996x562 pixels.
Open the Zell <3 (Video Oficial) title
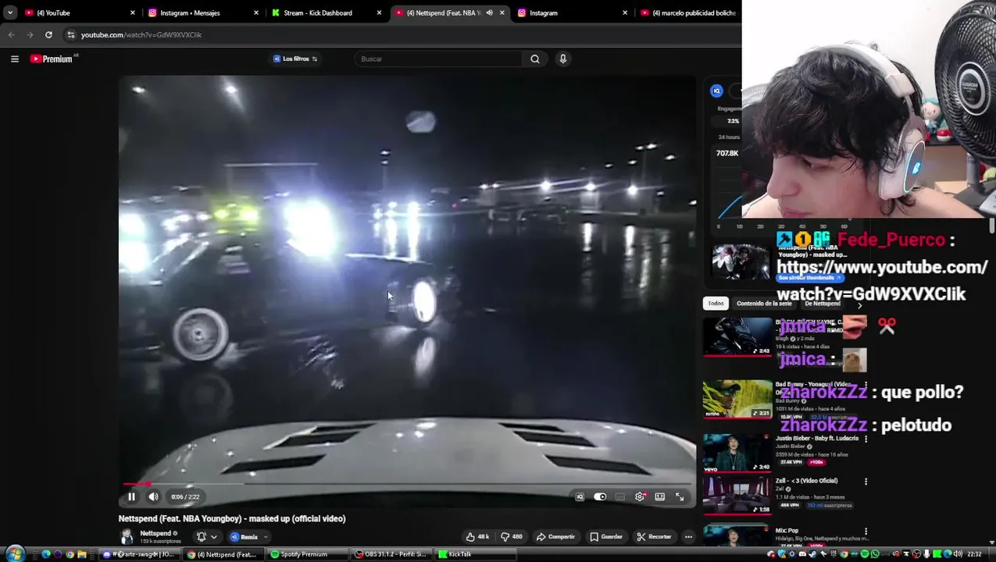[806, 481]
